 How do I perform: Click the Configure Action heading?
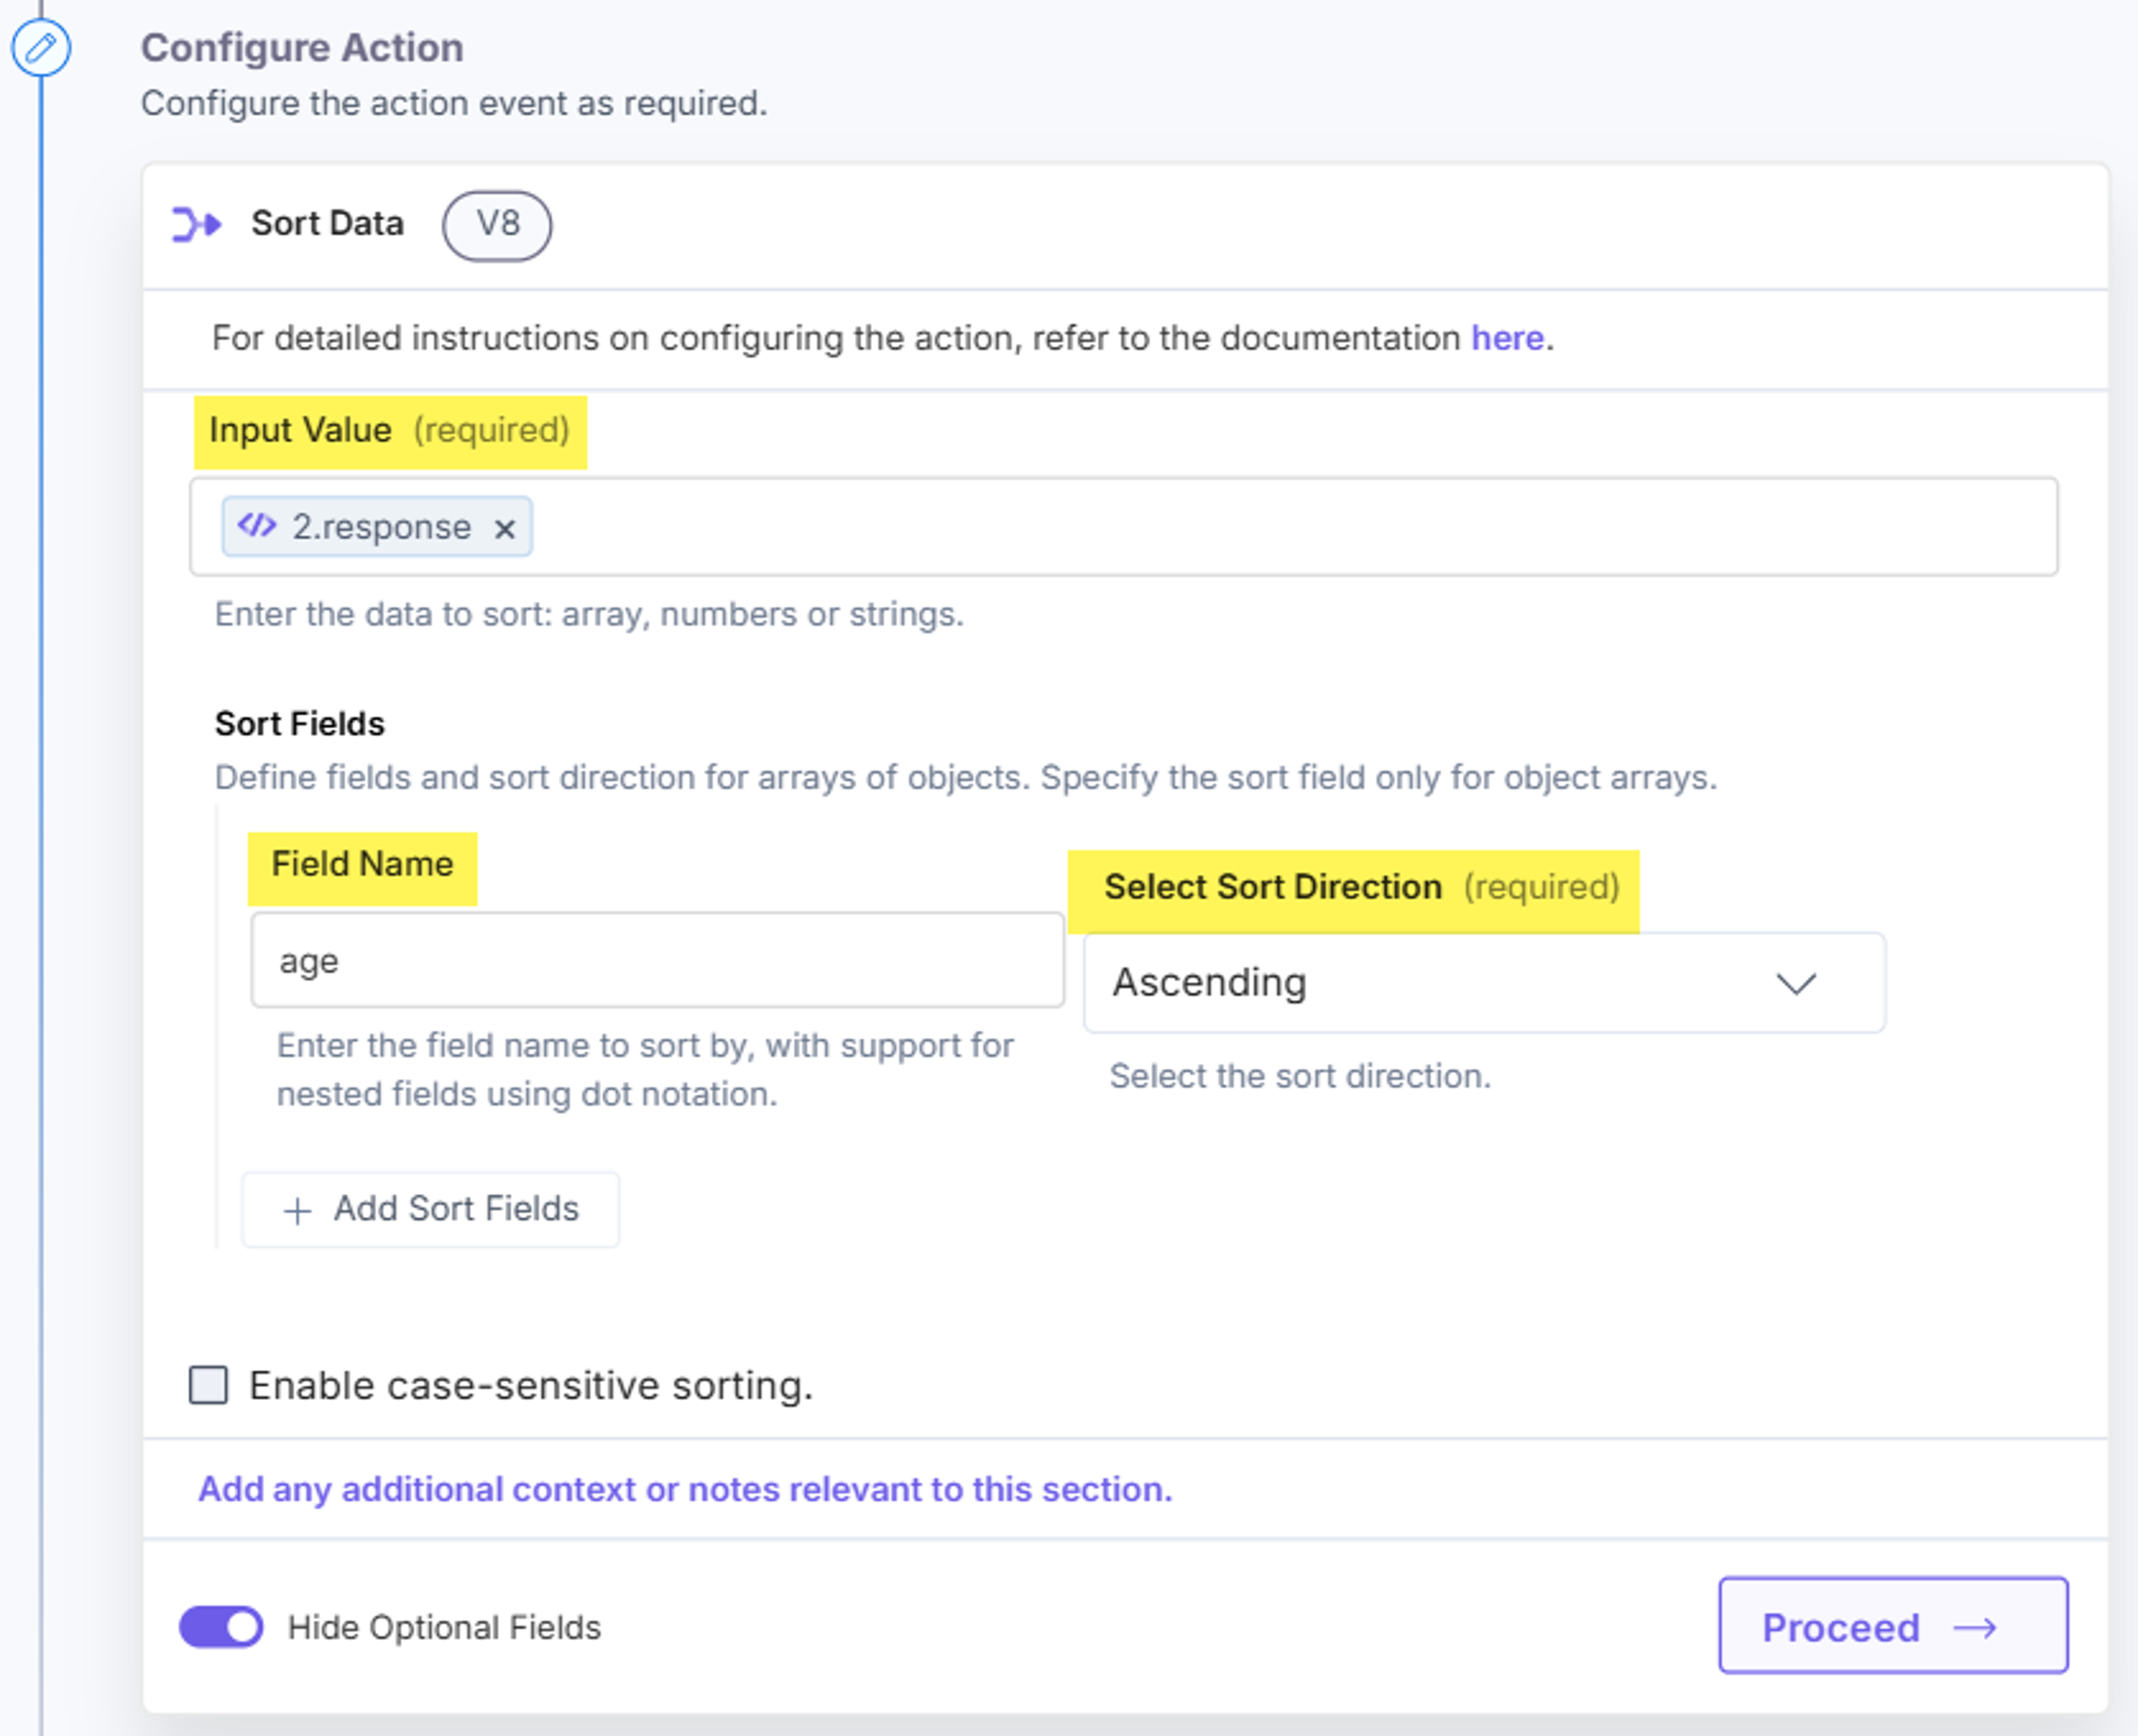[x=302, y=48]
